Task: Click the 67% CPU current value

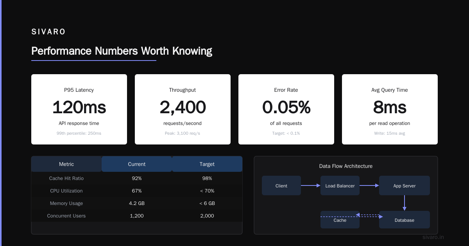Action: point(137,191)
